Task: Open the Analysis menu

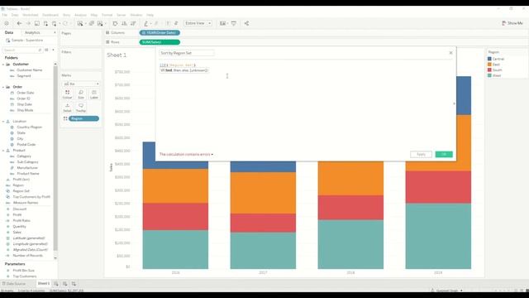Action: click(x=80, y=15)
